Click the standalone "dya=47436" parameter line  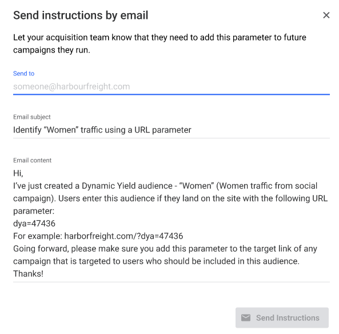pyautogui.click(x=34, y=224)
